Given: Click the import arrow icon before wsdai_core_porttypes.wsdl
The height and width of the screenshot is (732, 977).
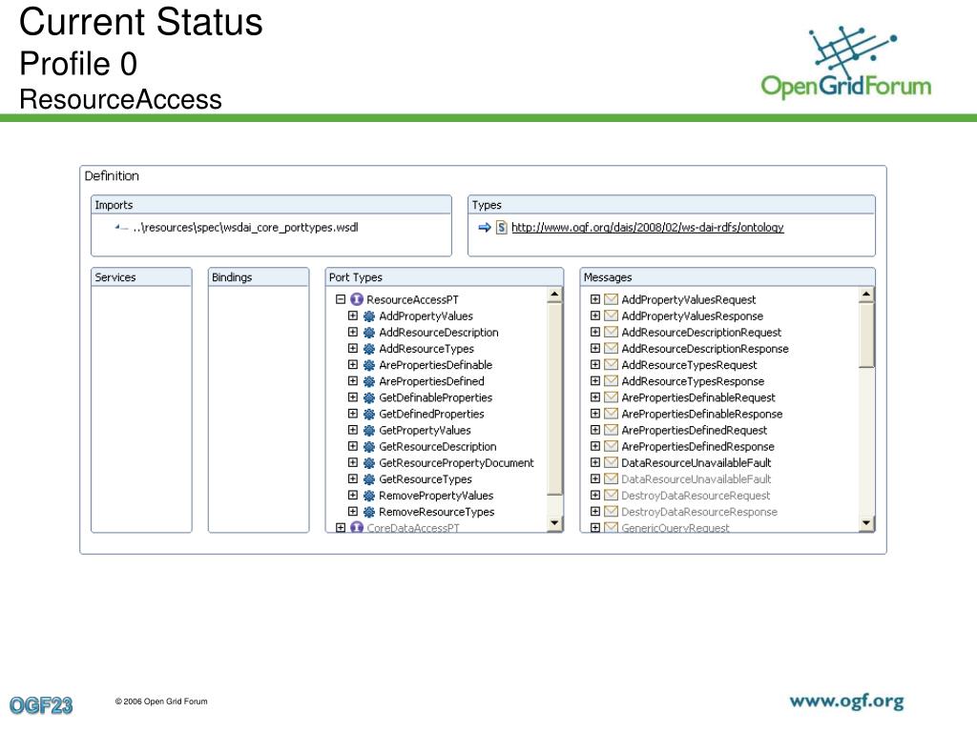Looking at the screenshot, I should click(x=121, y=228).
